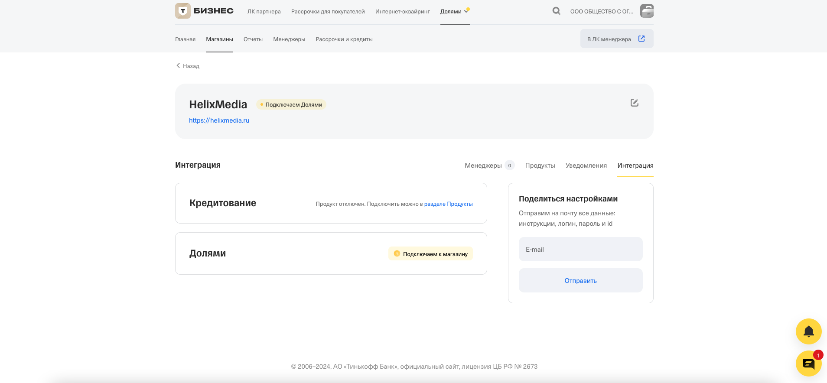Click the Tinkoff copyright footer text
Screen dimensions: 827x383
click(414, 367)
